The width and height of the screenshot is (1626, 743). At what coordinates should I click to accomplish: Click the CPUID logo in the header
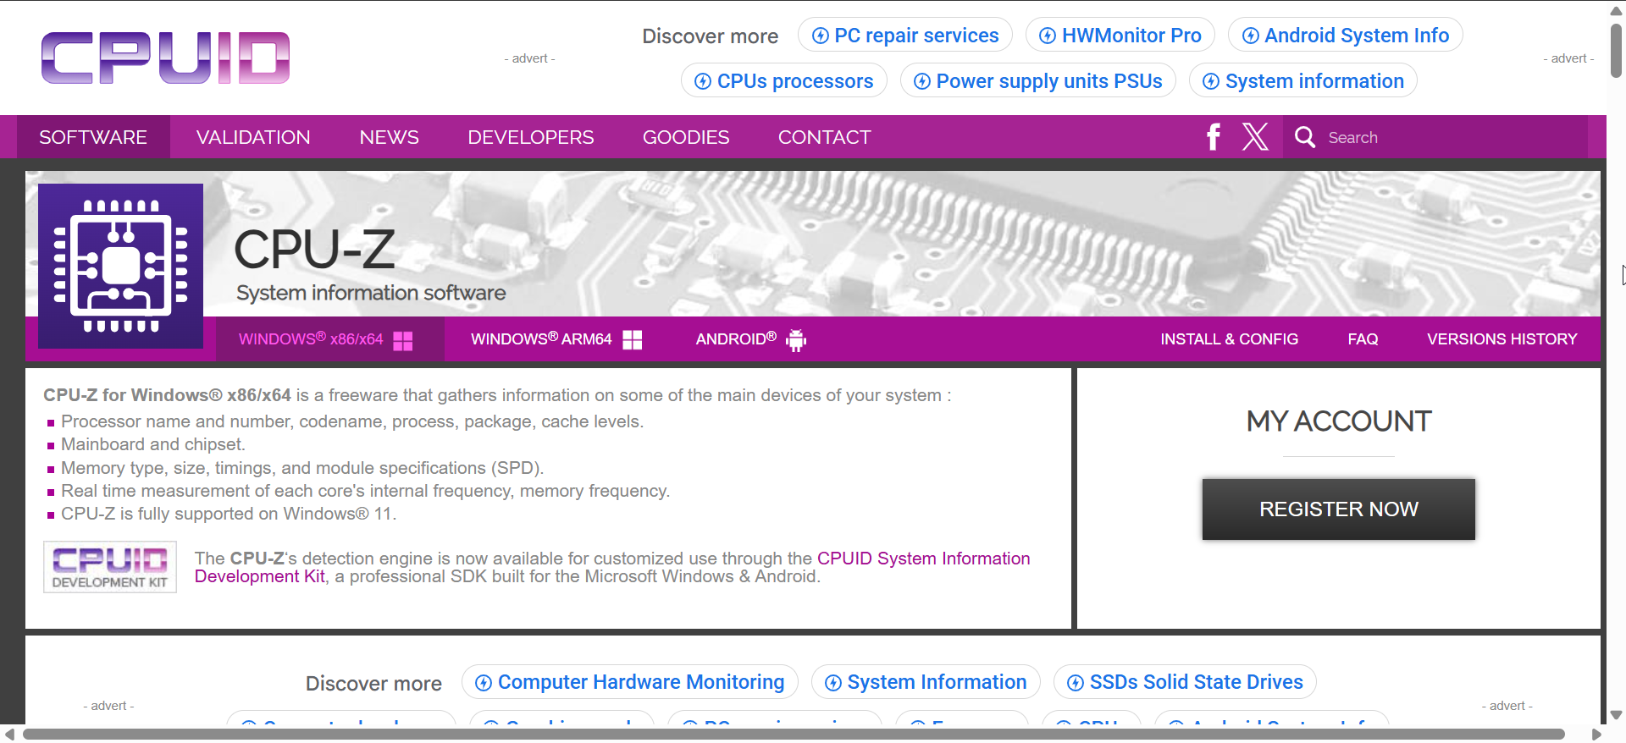pyautogui.click(x=165, y=58)
